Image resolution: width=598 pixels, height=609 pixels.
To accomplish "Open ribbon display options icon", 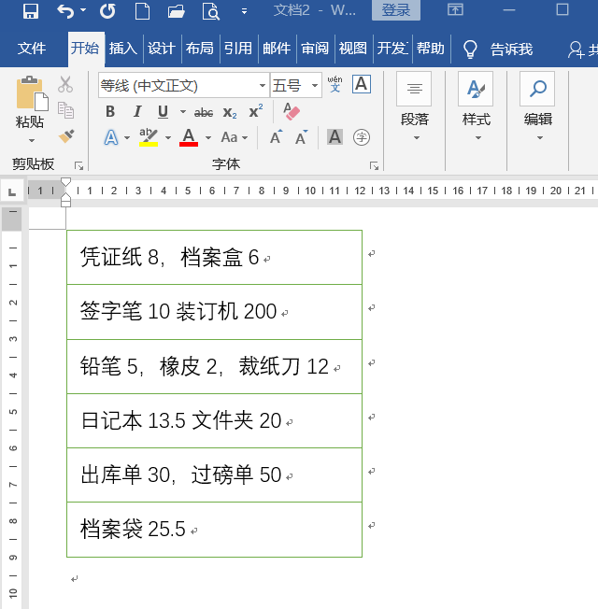I will click(455, 9).
